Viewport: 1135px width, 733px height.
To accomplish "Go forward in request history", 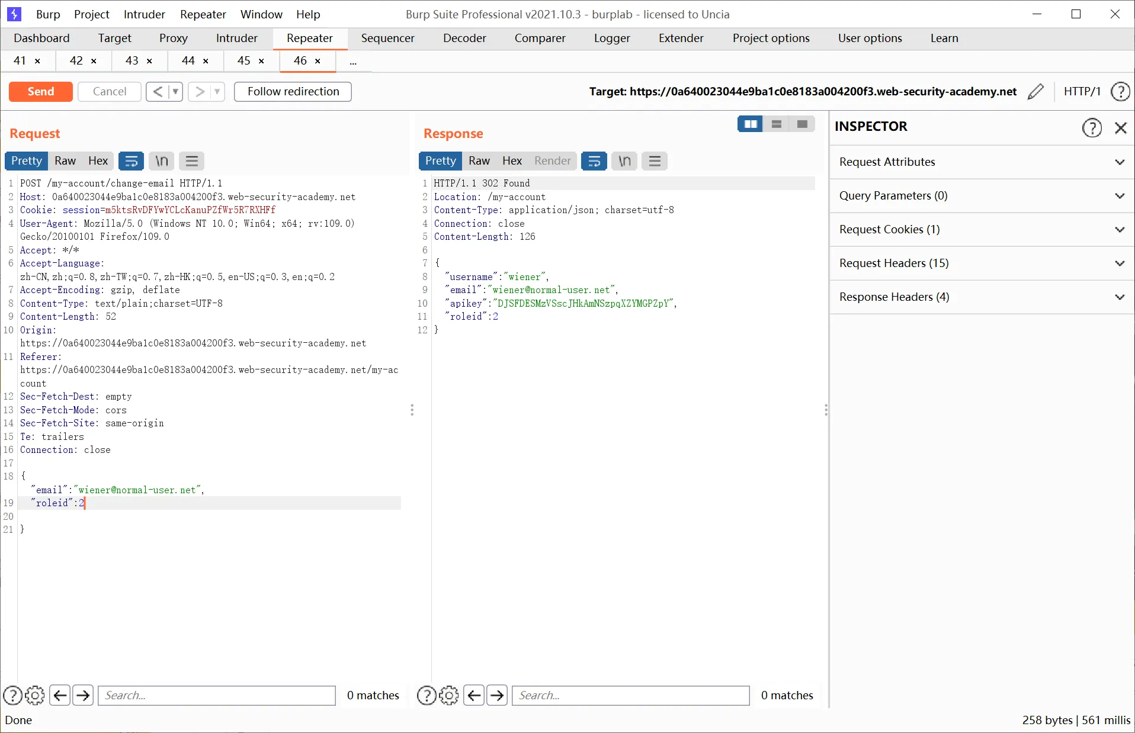I will click(200, 92).
